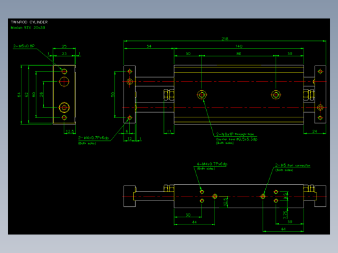Pick the 2-M5x0.8P thread callout
This screenshot has height=253, width=338.
(24, 46)
